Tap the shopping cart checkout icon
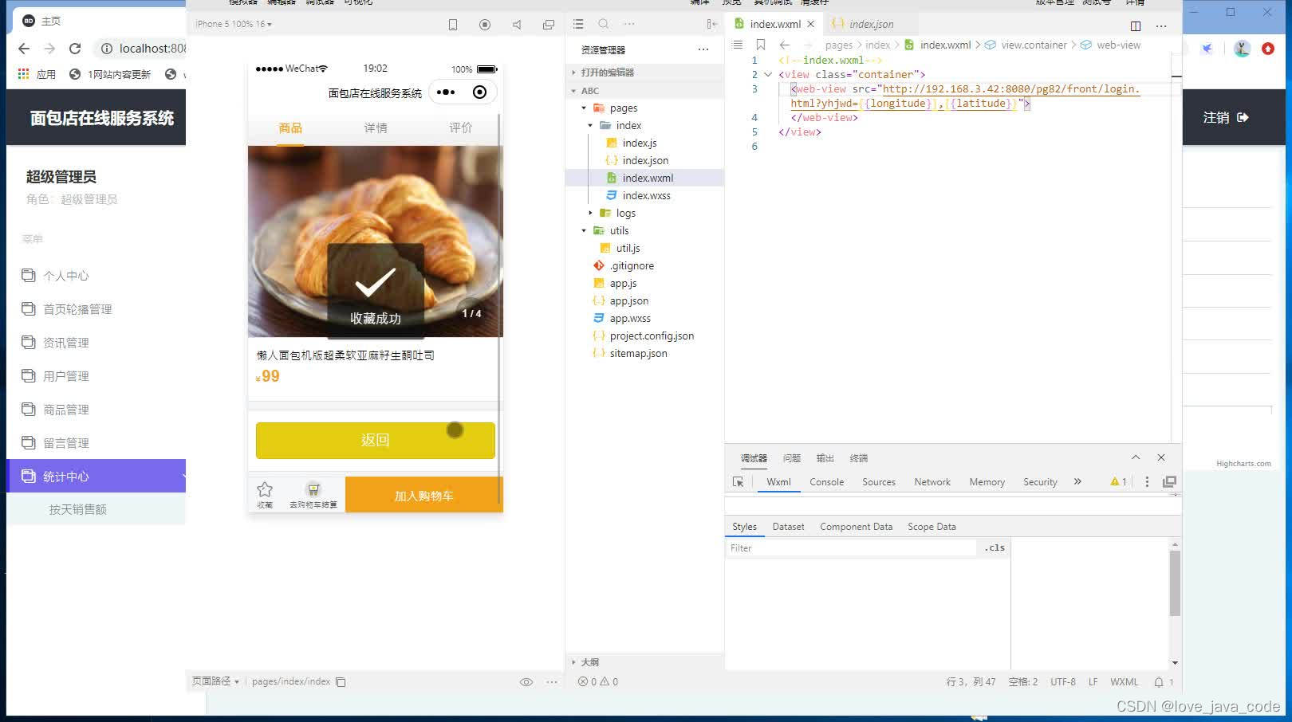Viewport: 1292px width, 722px height. (x=313, y=494)
